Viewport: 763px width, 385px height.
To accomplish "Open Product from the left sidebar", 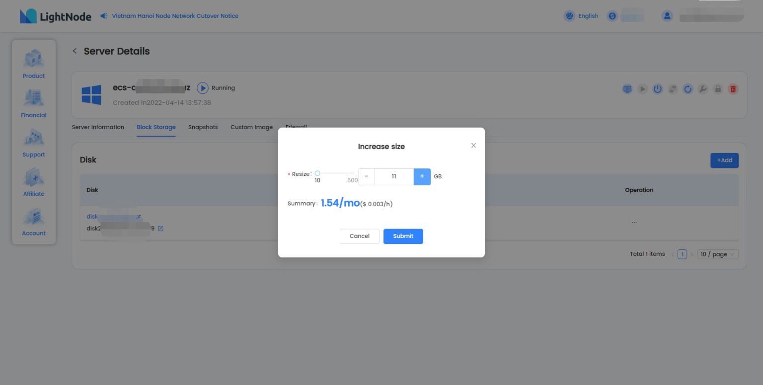I will pyautogui.click(x=33, y=64).
